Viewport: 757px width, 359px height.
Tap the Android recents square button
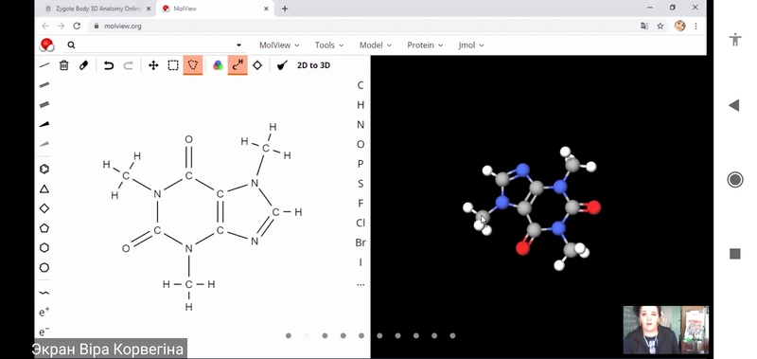(735, 254)
